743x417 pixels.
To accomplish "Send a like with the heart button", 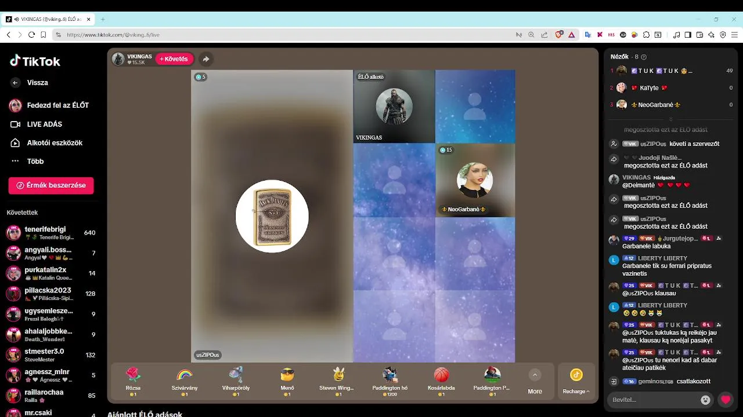I will [726, 400].
